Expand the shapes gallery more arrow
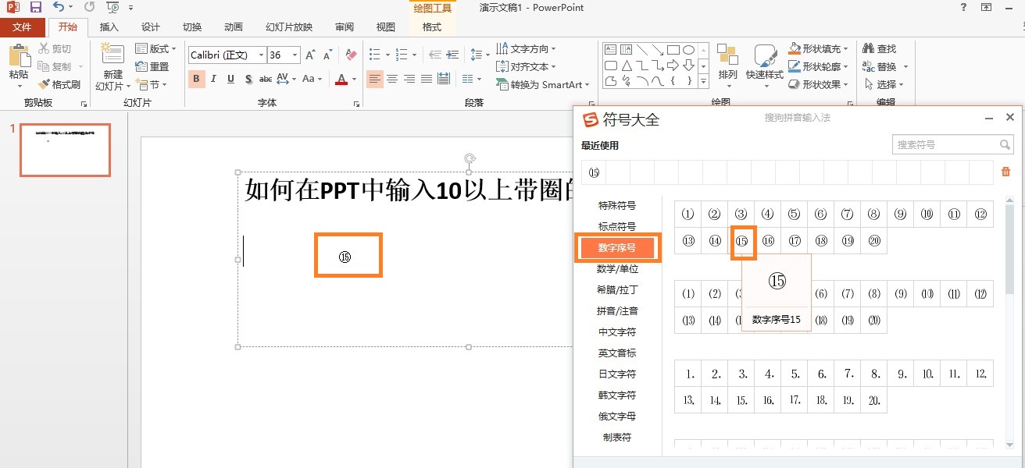 click(703, 81)
